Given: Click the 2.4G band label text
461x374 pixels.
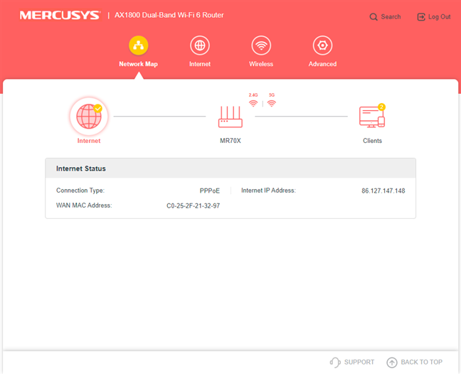Looking at the screenshot, I should (x=253, y=95).
